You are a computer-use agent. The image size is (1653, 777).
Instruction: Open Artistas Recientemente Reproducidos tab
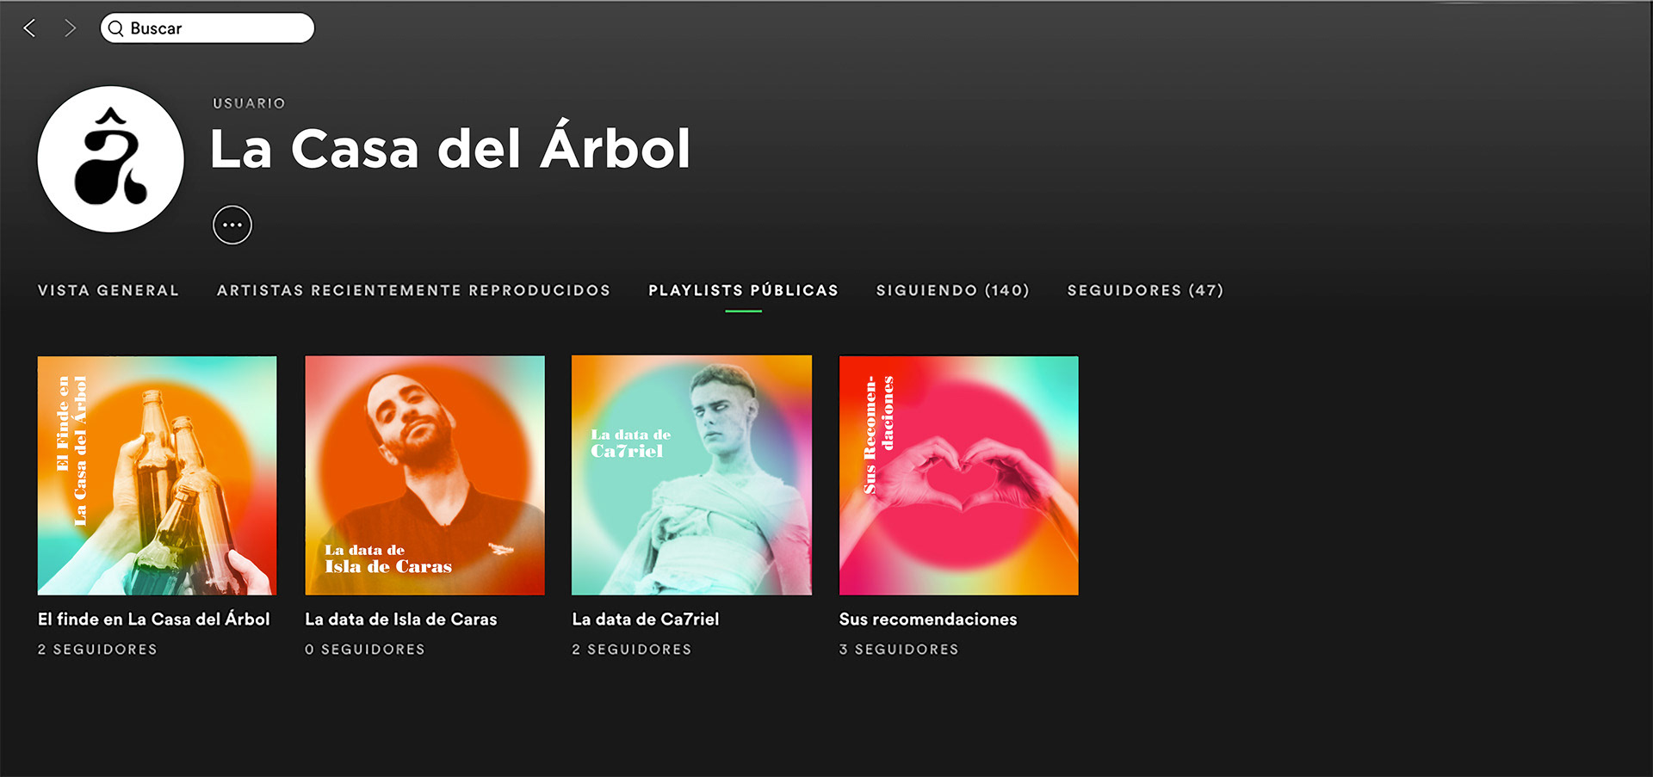pyautogui.click(x=413, y=291)
